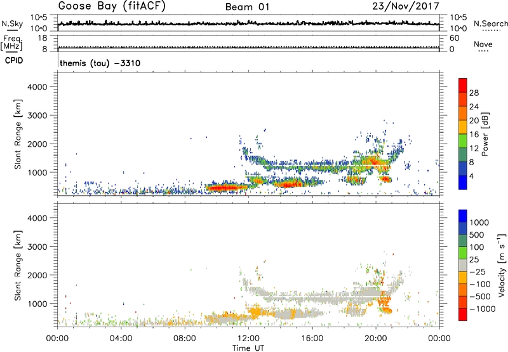Click the 'Nave' legend label
508x352 pixels.
click(x=483, y=44)
